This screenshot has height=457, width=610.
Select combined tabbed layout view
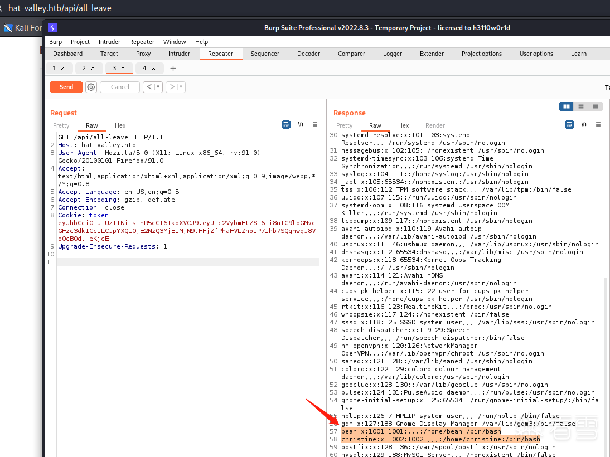pyautogui.click(x=595, y=106)
